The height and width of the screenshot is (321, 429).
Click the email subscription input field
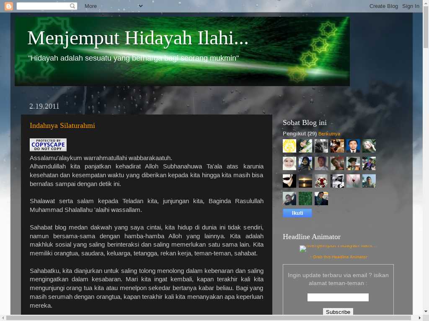[338, 298]
